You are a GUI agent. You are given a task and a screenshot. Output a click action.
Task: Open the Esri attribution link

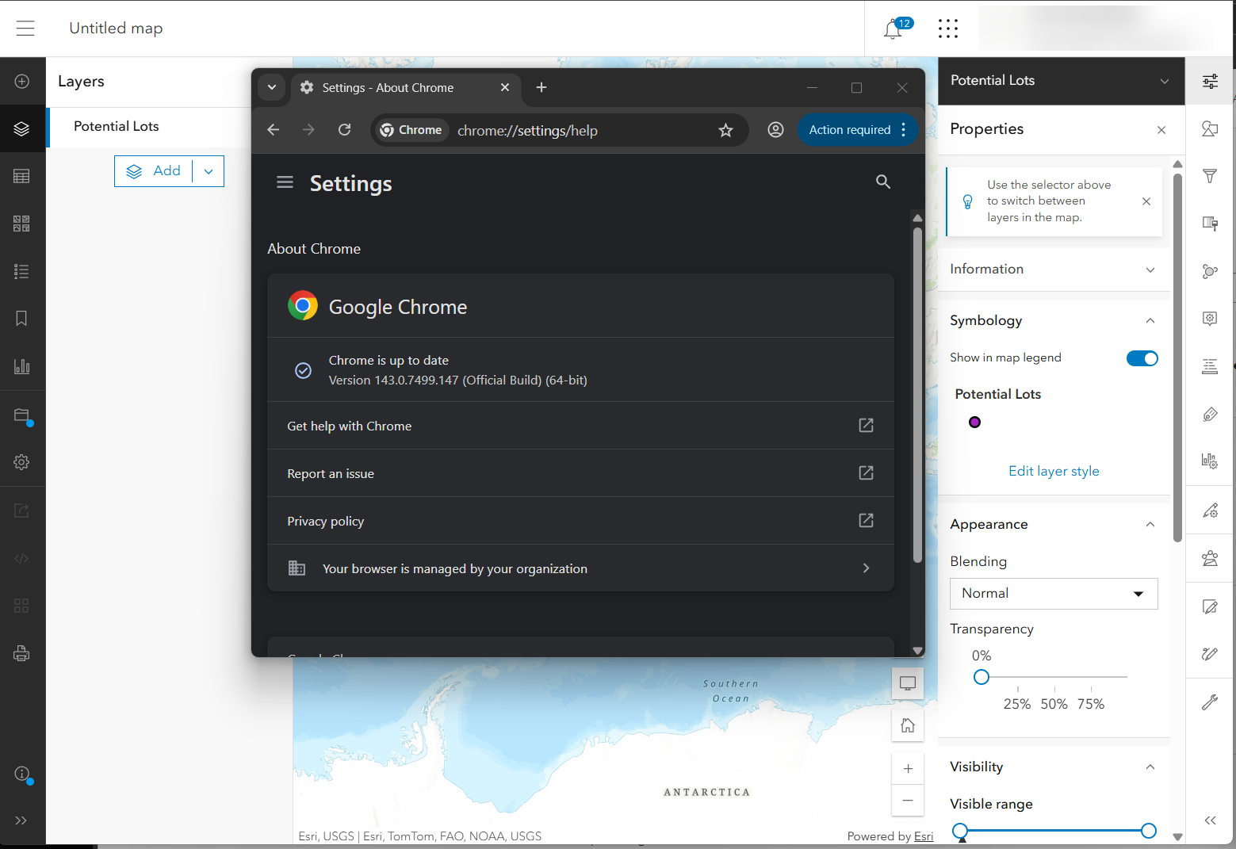(924, 836)
